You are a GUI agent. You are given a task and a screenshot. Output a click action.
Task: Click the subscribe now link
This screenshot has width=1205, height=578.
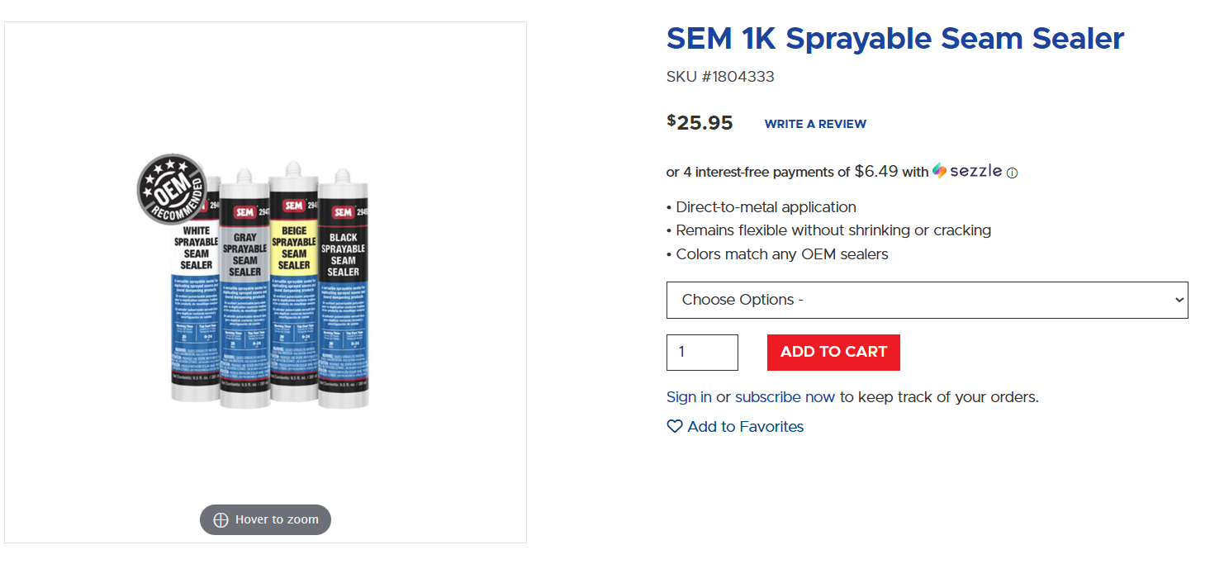coord(785,397)
